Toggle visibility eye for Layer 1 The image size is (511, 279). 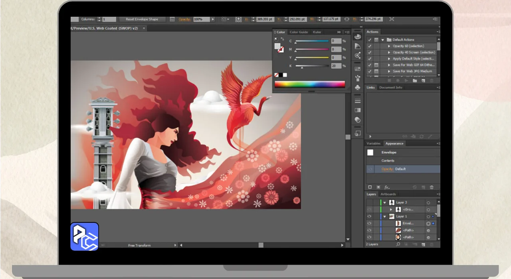pos(369,216)
